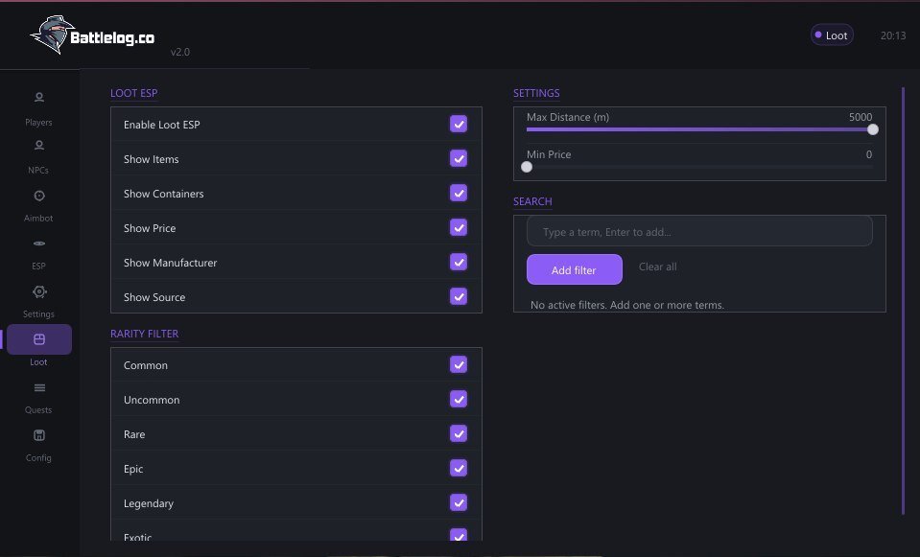Open the Players section icon
The height and width of the screenshot is (557, 920).
[39, 98]
